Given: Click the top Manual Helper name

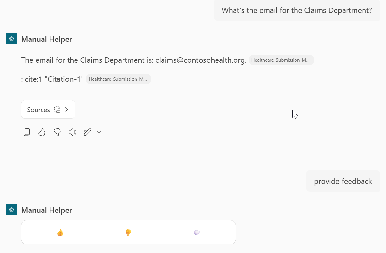Looking at the screenshot, I should (x=47, y=39).
